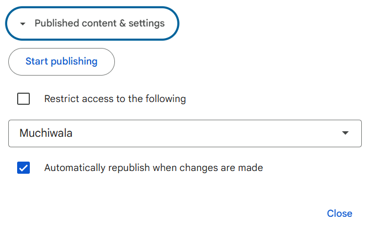
Task: Disable auto-republish using its checked box
Action: coord(24,168)
